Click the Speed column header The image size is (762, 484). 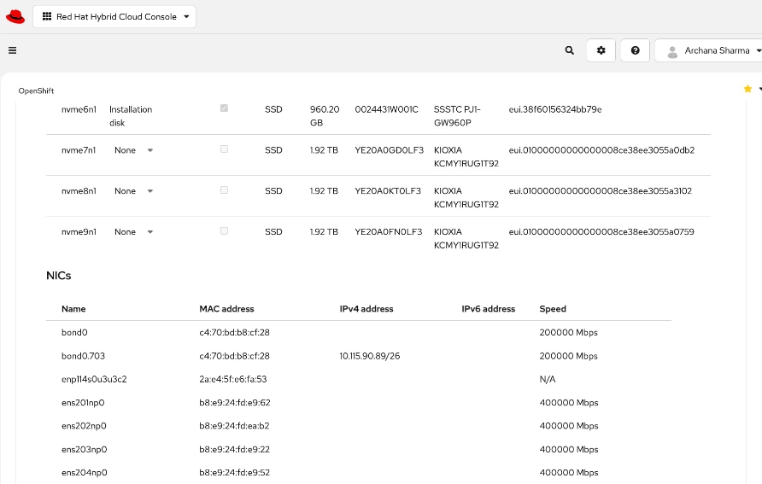(x=553, y=309)
